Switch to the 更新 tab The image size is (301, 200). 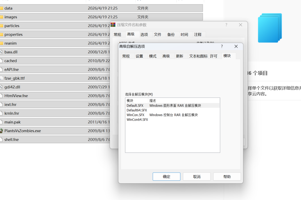[179, 56]
